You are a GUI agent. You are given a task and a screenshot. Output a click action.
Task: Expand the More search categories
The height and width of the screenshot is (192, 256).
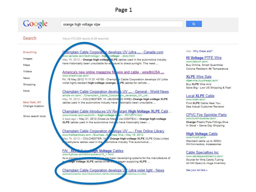point(26,91)
